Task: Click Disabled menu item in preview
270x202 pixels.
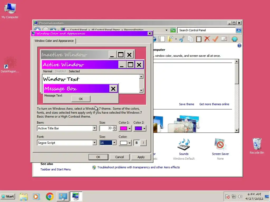Action: [60, 71]
